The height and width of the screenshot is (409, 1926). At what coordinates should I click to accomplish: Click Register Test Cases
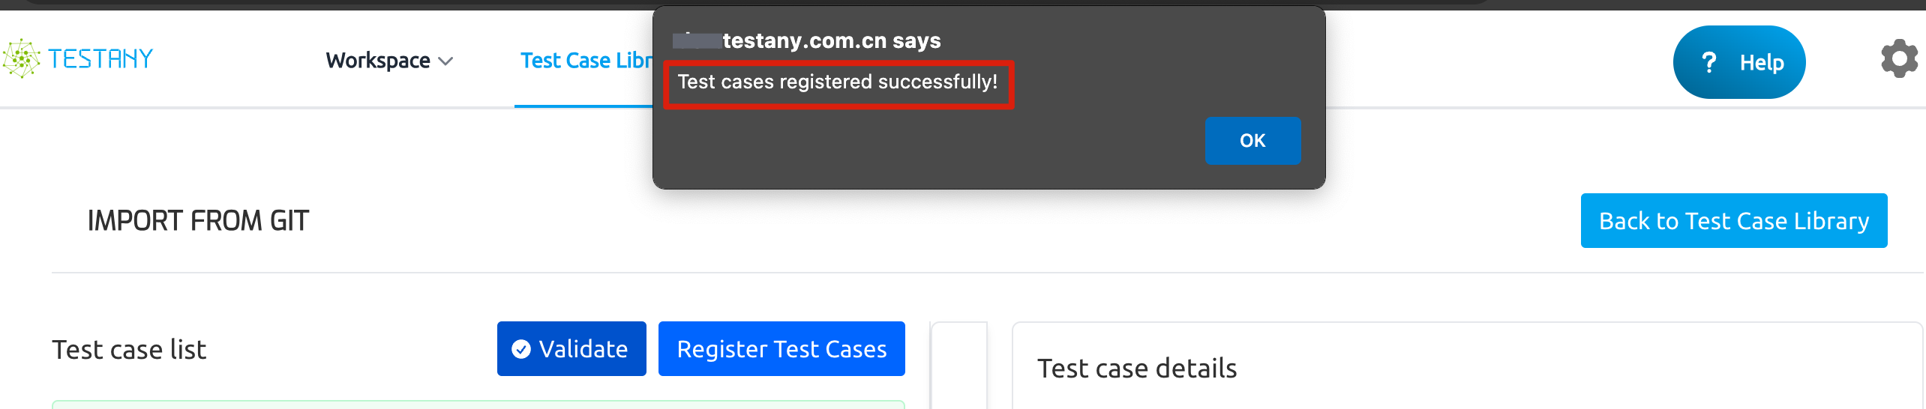point(781,349)
